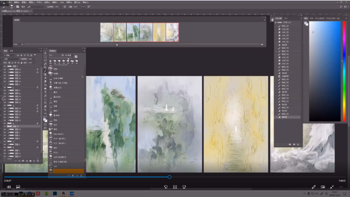The width and height of the screenshot is (350, 197).
Task: Toggle the lock transparent pixels button
Action: [x=9, y=63]
